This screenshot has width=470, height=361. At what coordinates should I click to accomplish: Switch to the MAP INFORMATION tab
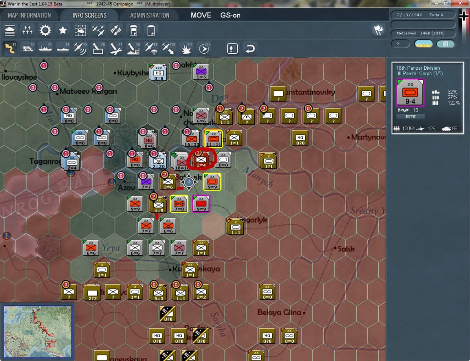(29, 15)
